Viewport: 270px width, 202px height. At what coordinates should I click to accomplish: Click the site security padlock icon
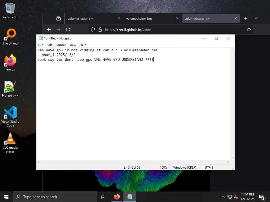(x=100, y=29)
